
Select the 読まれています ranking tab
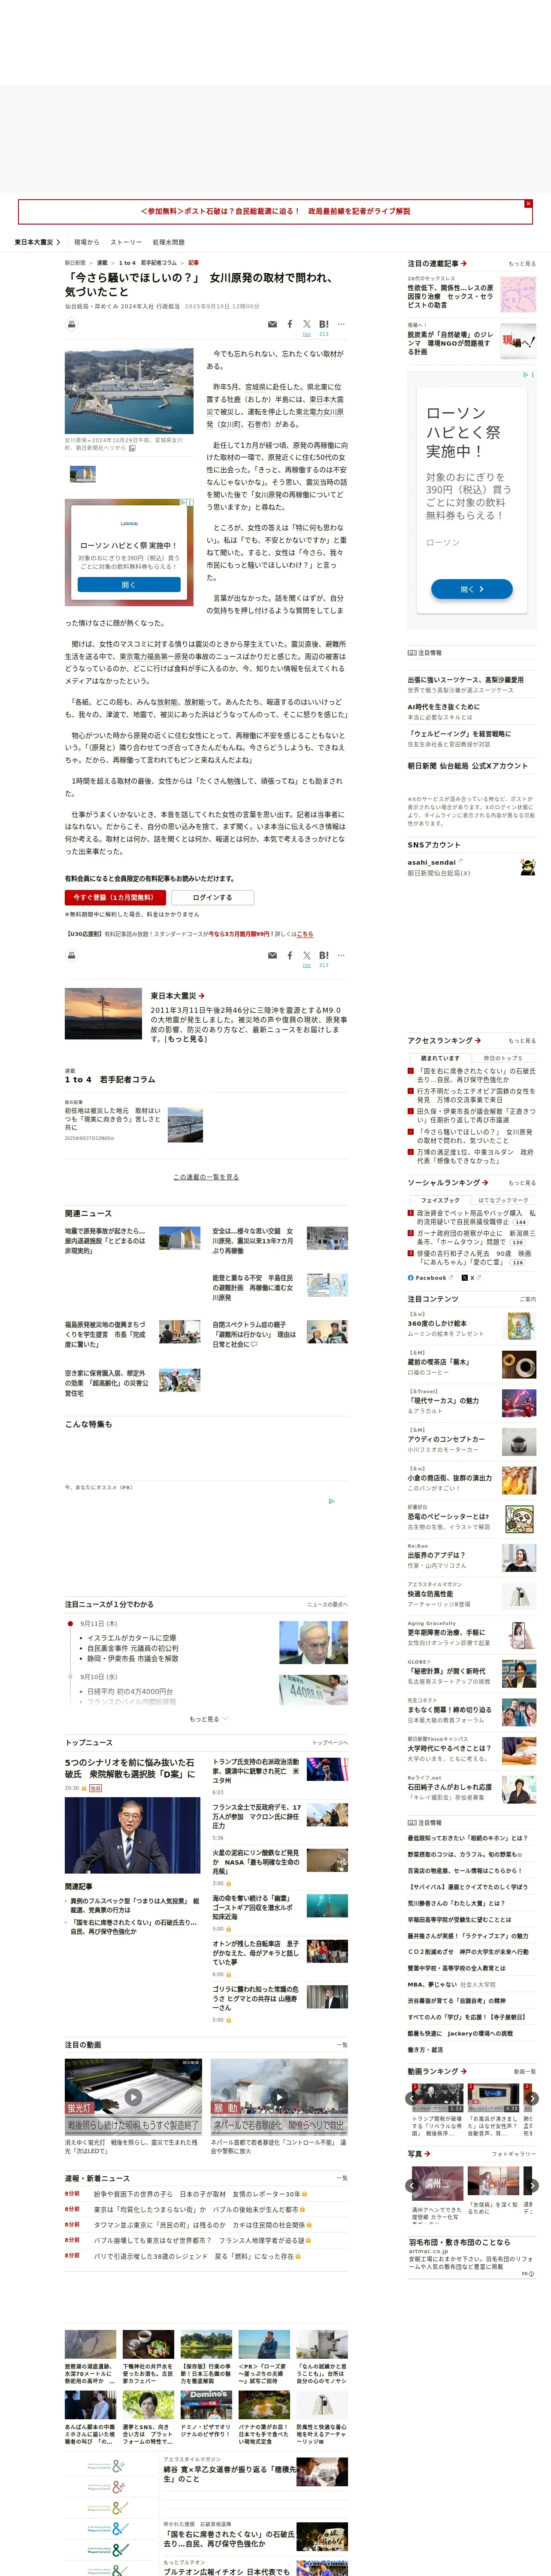click(x=440, y=1058)
